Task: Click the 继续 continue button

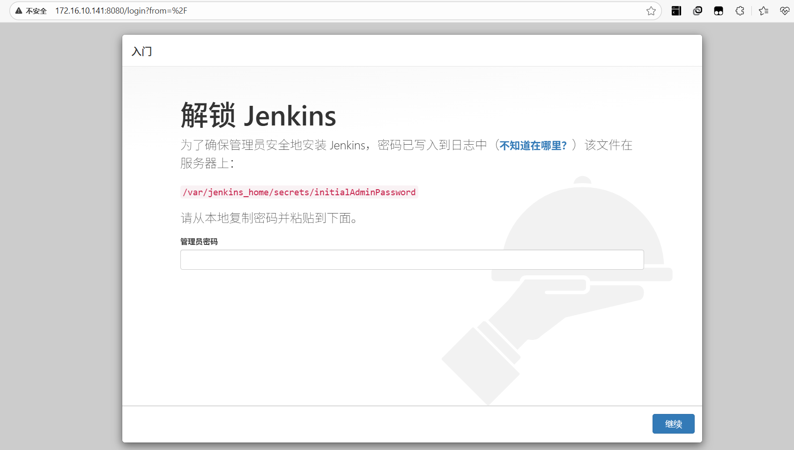Action: click(x=673, y=424)
